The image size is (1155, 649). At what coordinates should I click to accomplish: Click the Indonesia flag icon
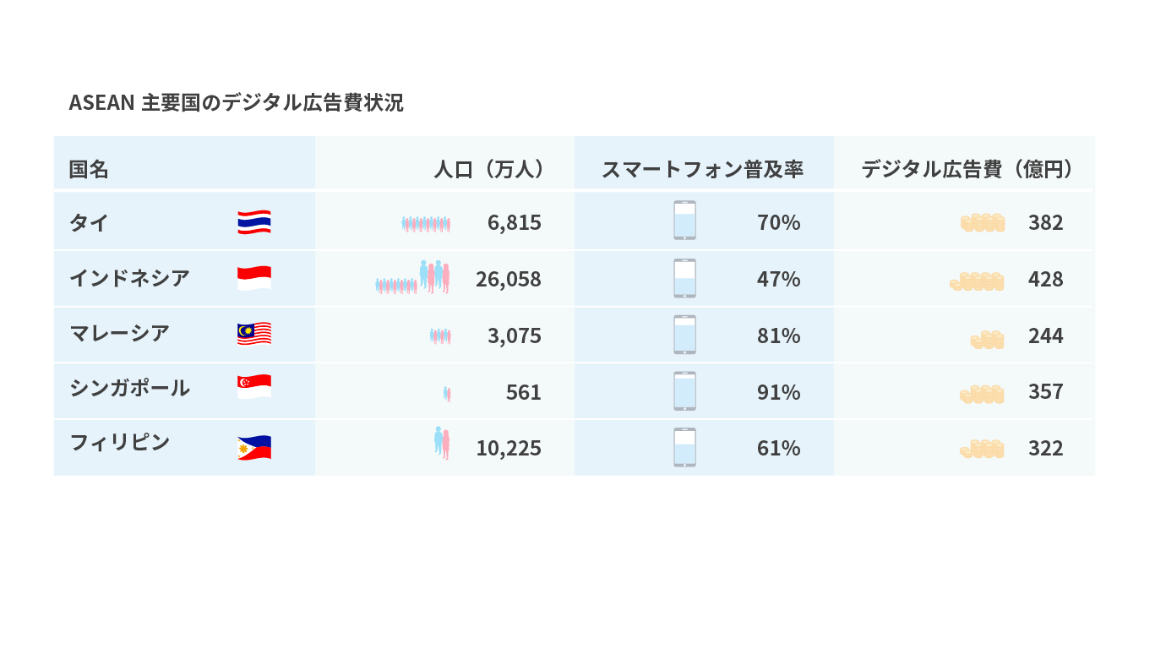click(x=254, y=278)
